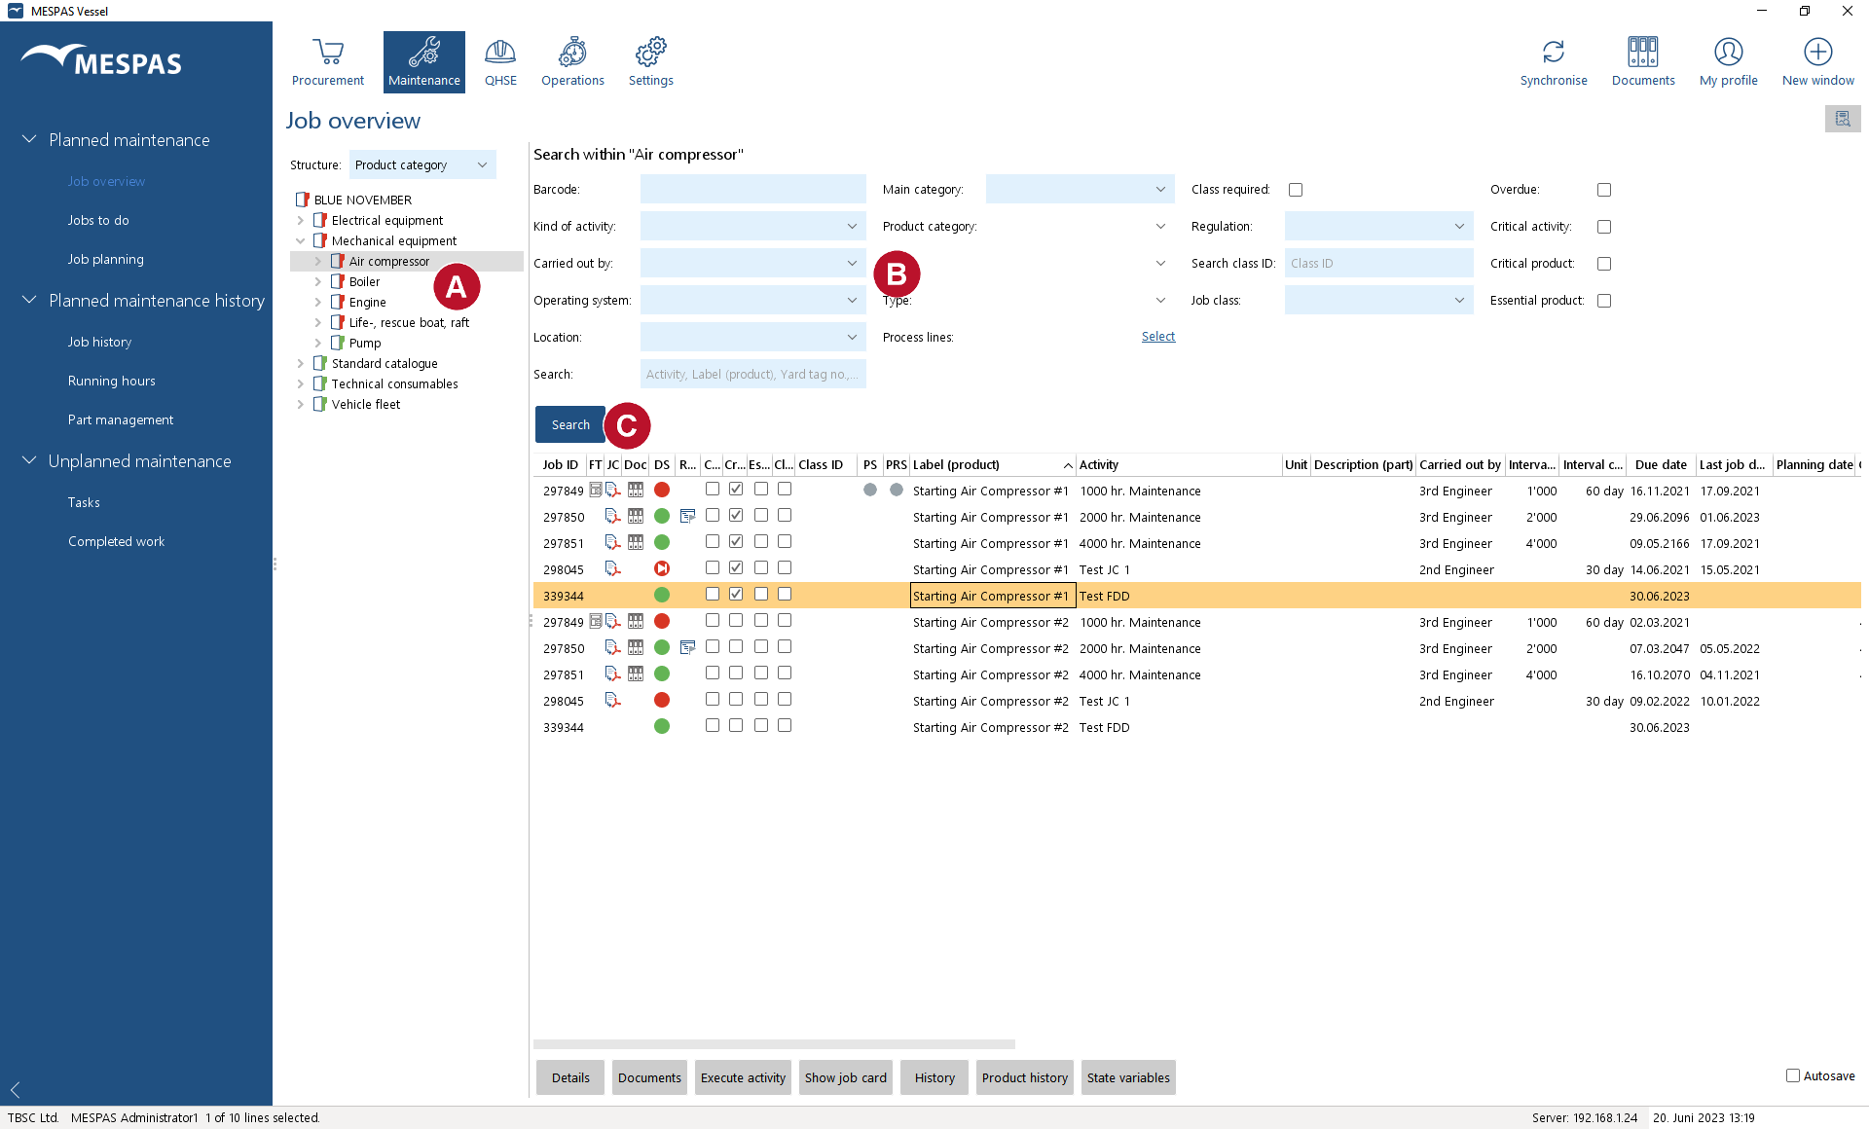Open Job planning in the sidebar
The width and height of the screenshot is (1869, 1129).
pos(106,259)
